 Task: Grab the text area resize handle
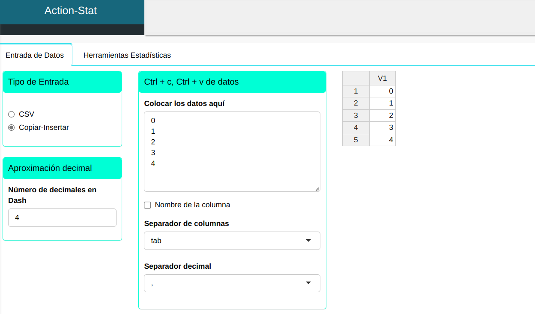[x=317, y=189]
